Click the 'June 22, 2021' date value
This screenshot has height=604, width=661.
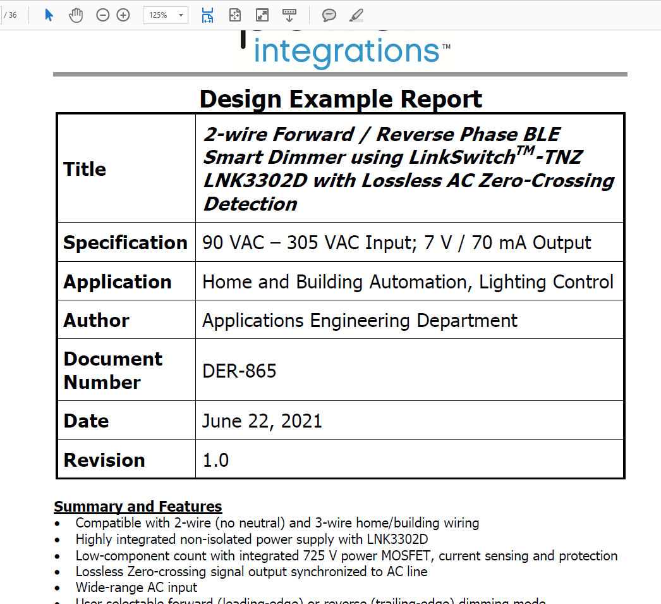pos(262,421)
